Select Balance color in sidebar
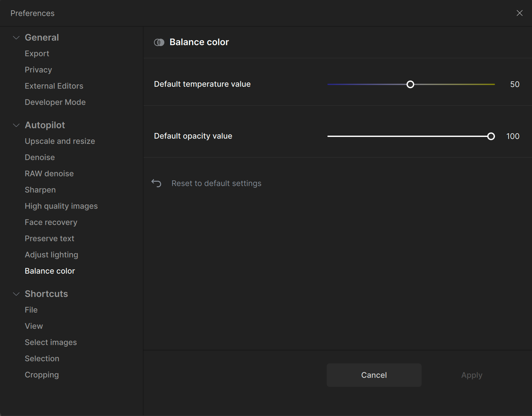This screenshot has height=416, width=532. click(50, 271)
